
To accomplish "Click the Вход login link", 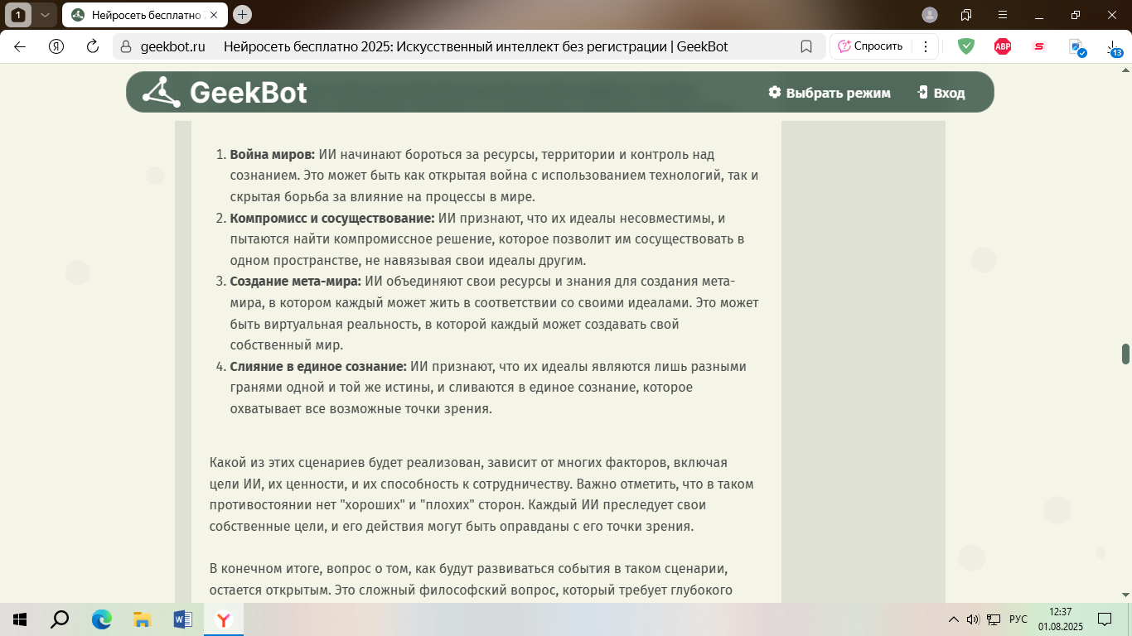I will 941,93.
